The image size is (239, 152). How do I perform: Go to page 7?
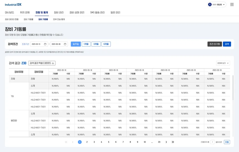point(123,142)
